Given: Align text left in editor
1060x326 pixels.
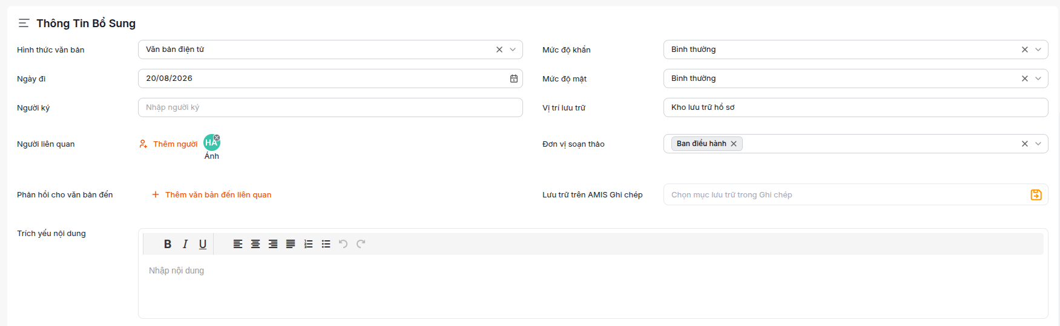Looking at the screenshot, I should point(238,244).
